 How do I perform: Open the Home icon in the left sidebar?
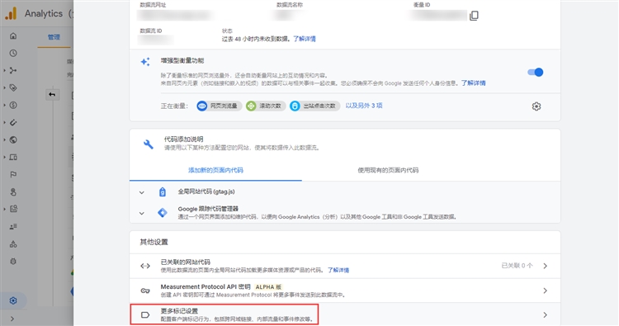[x=13, y=36]
